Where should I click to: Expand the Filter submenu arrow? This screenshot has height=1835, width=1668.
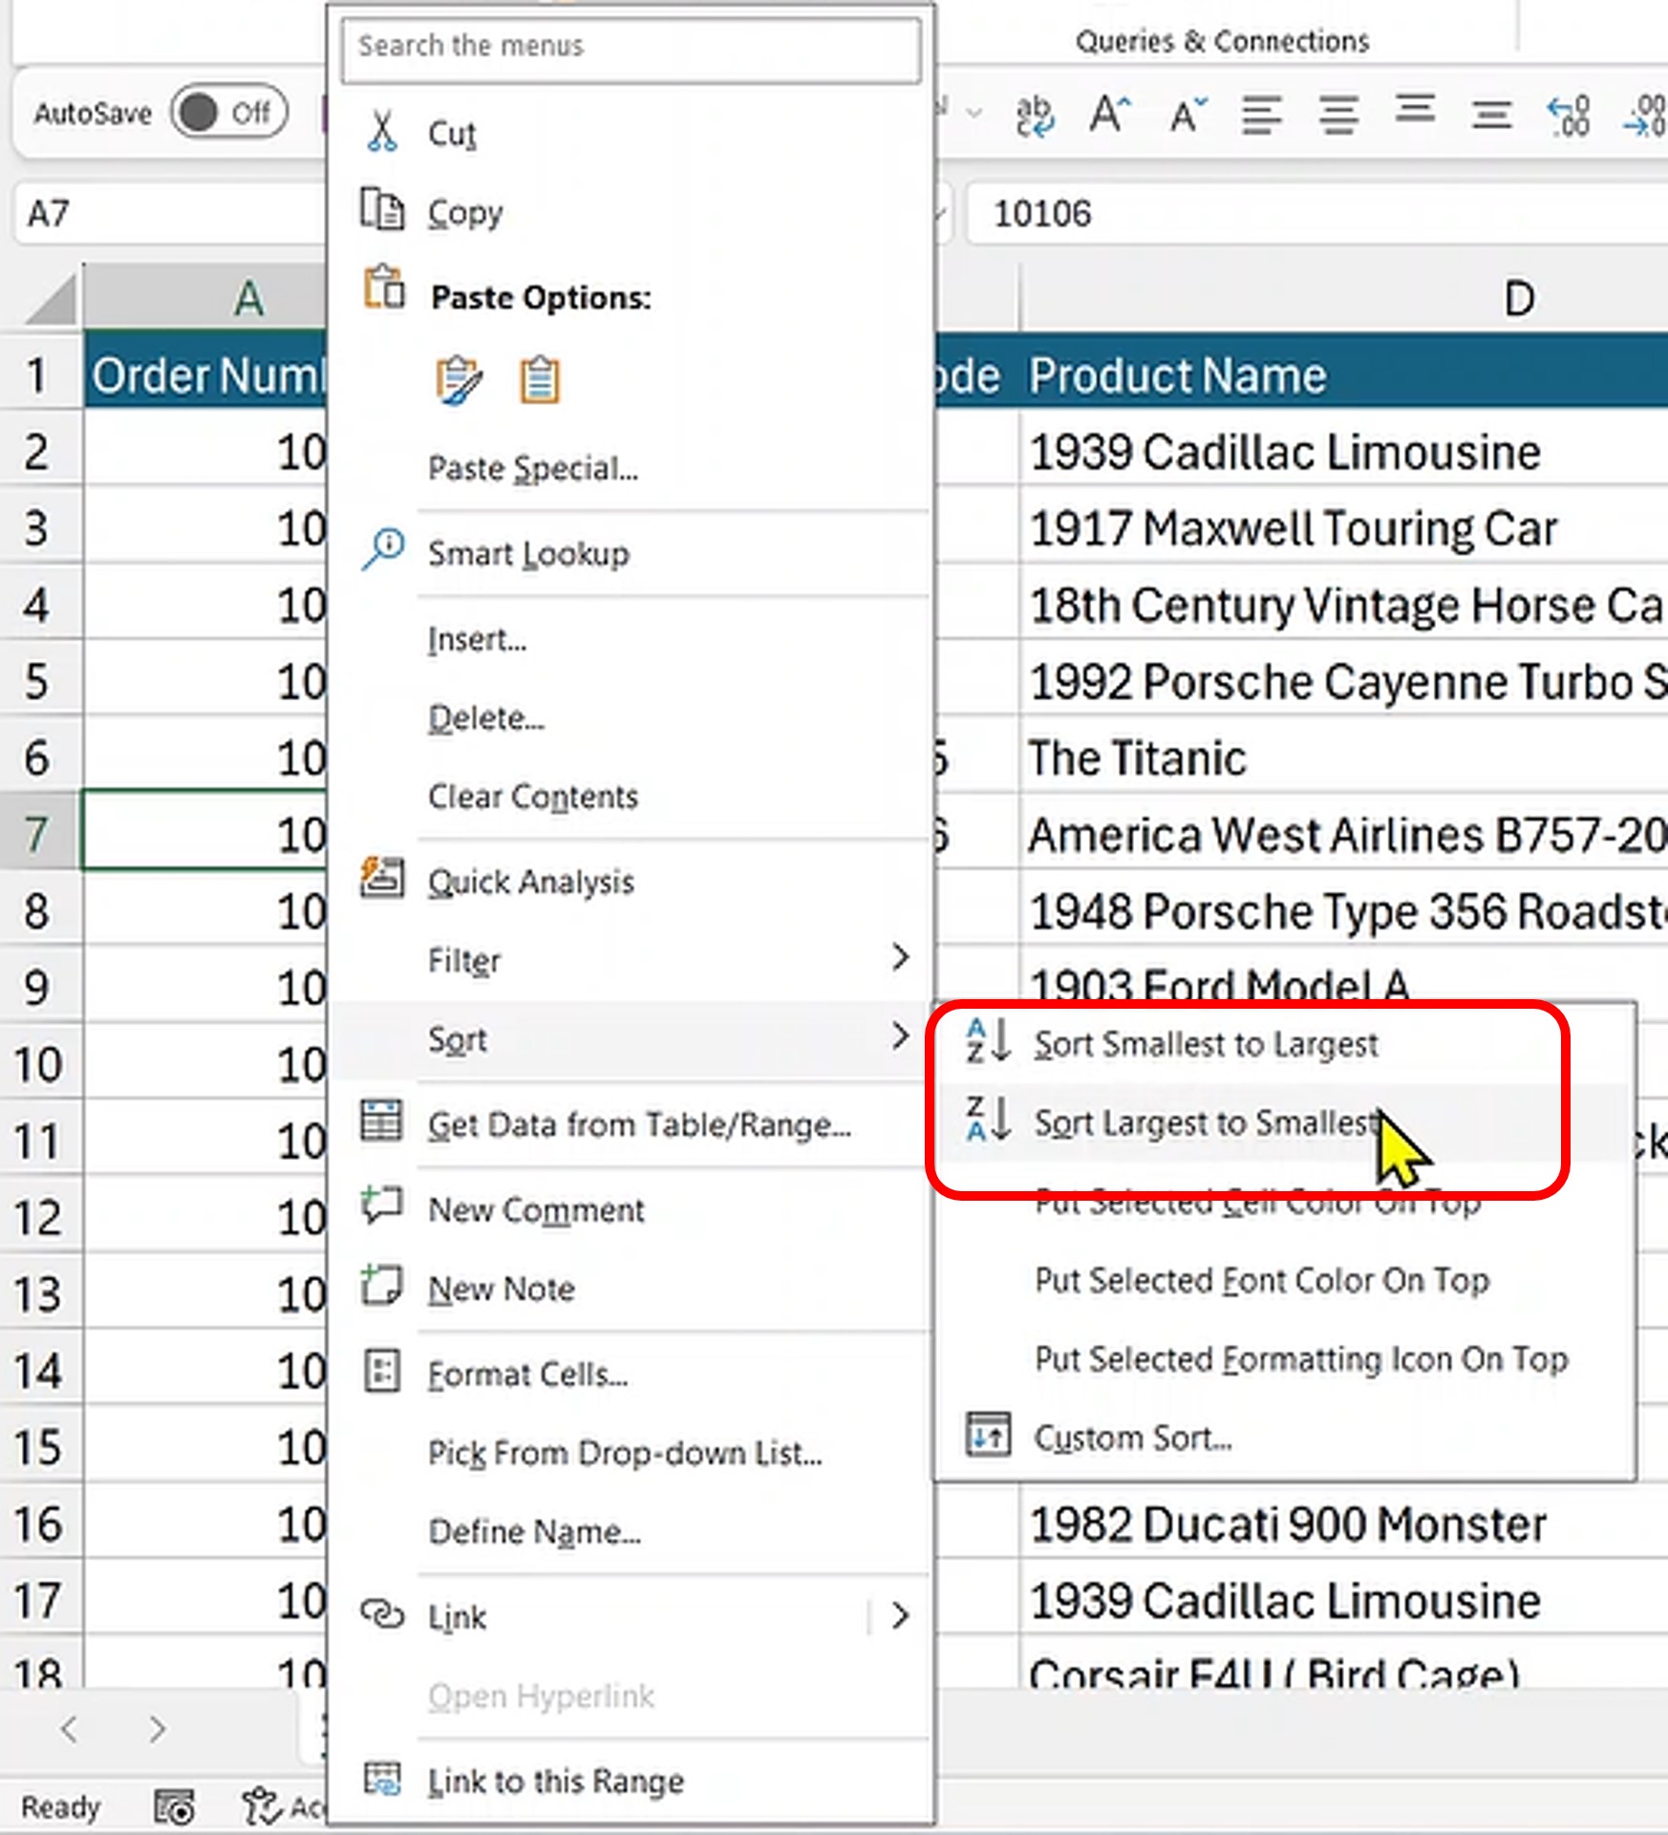pyautogui.click(x=900, y=957)
